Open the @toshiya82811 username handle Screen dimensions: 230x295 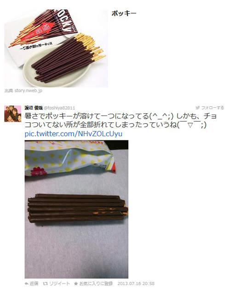[x=59, y=108]
